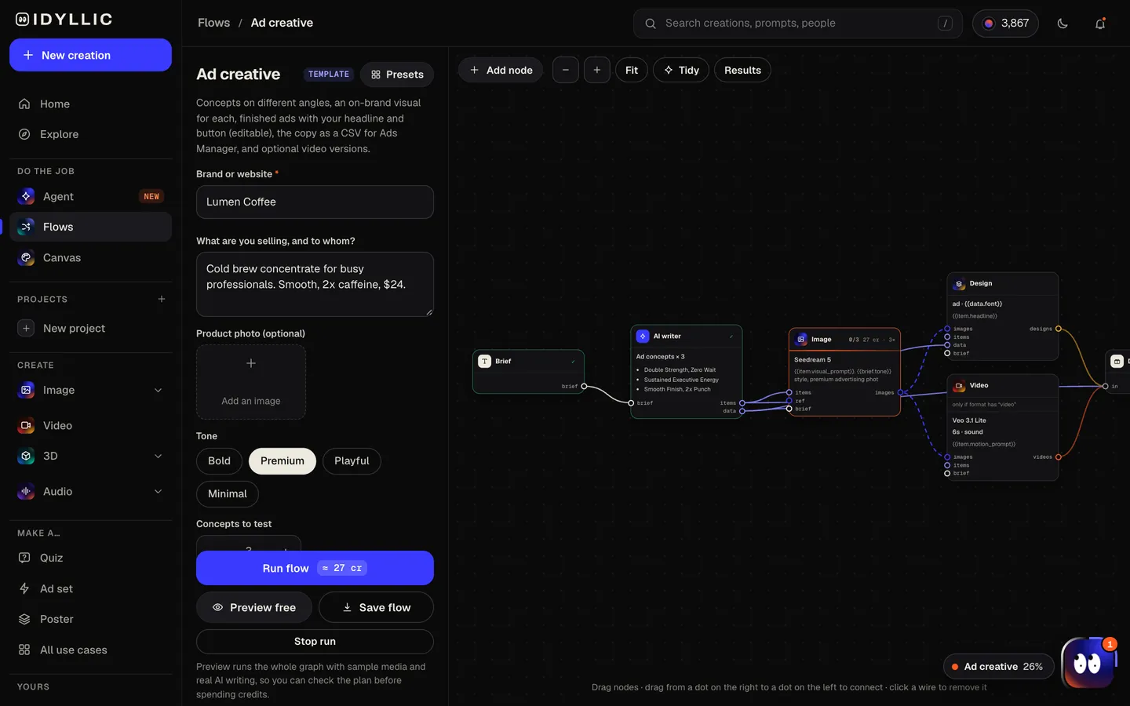
Task: Go to Home in the sidebar
Action: (90, 104)
